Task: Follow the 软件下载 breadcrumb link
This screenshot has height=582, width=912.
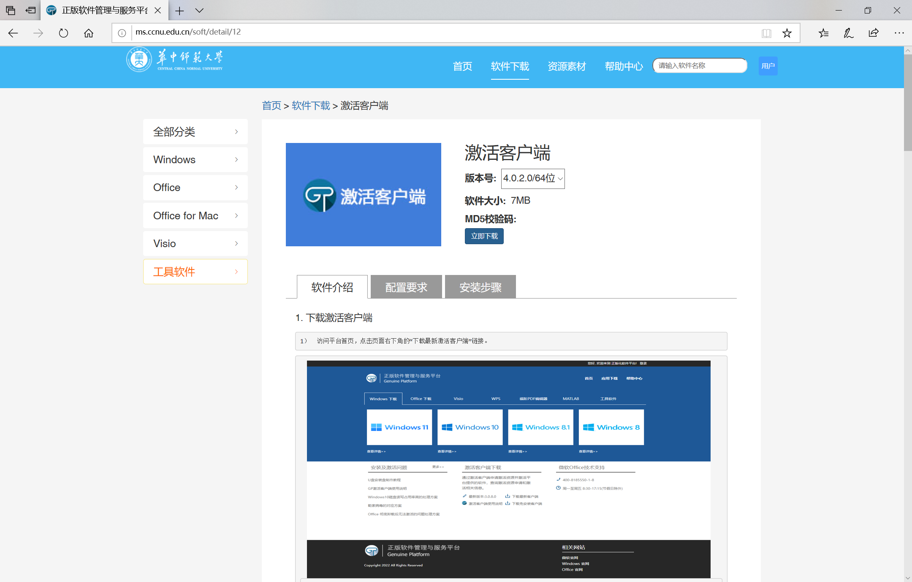Action: pos(311,105)
